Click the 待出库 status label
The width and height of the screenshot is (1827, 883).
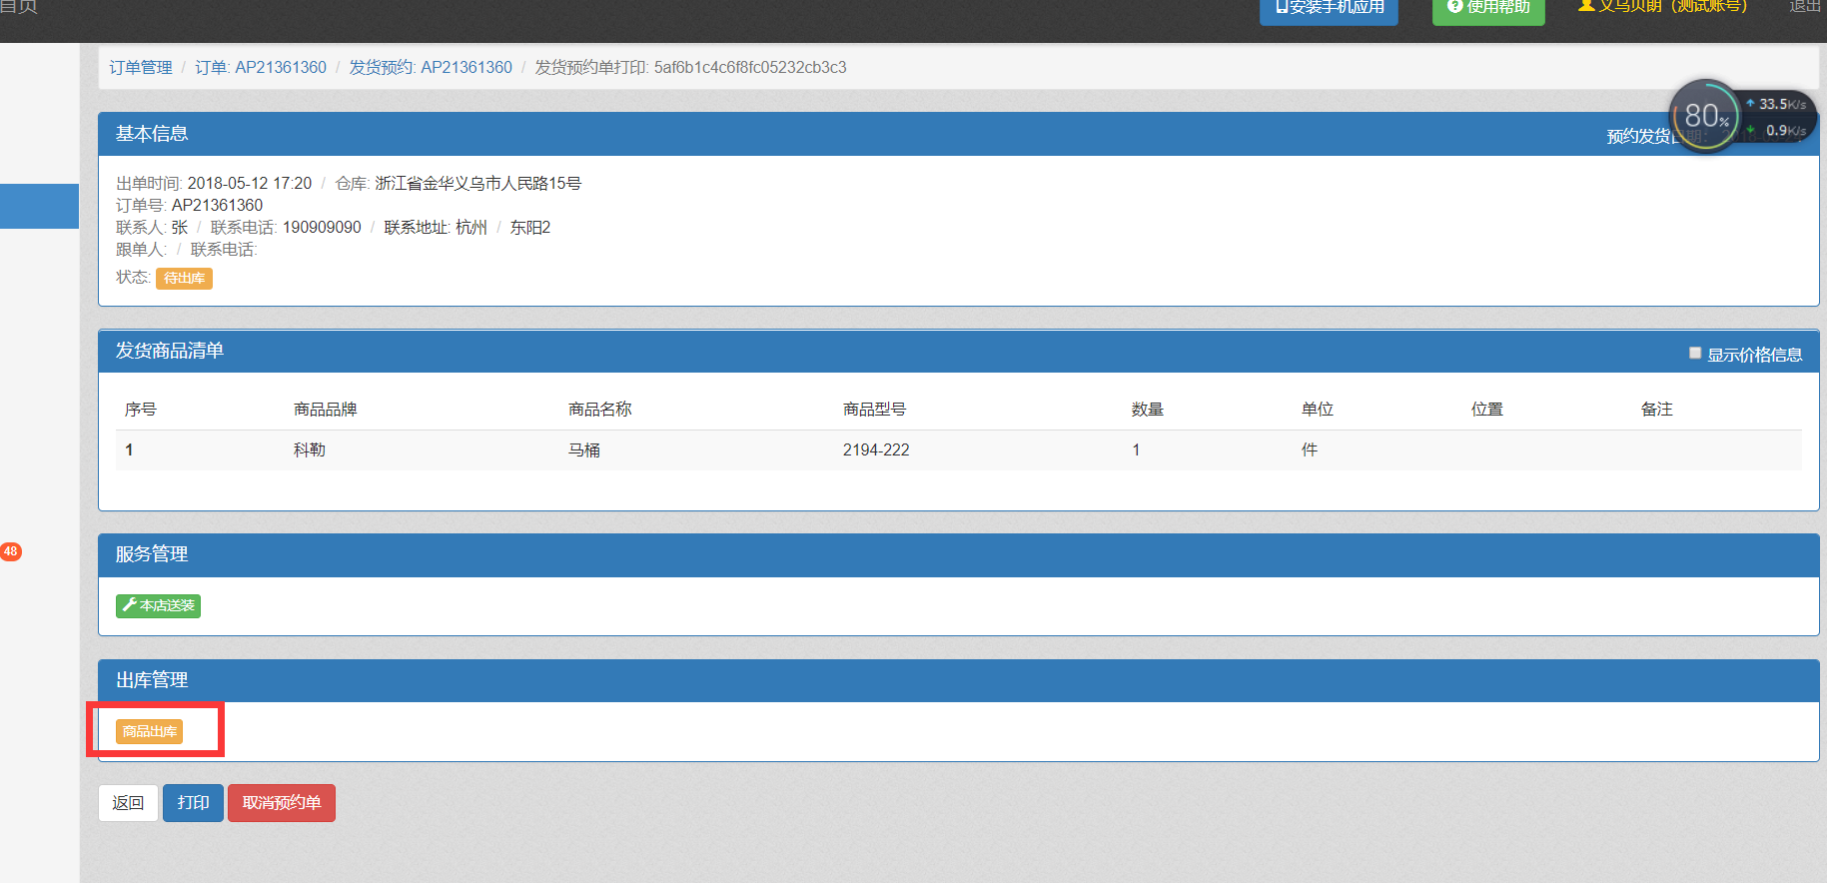point(184,279)
